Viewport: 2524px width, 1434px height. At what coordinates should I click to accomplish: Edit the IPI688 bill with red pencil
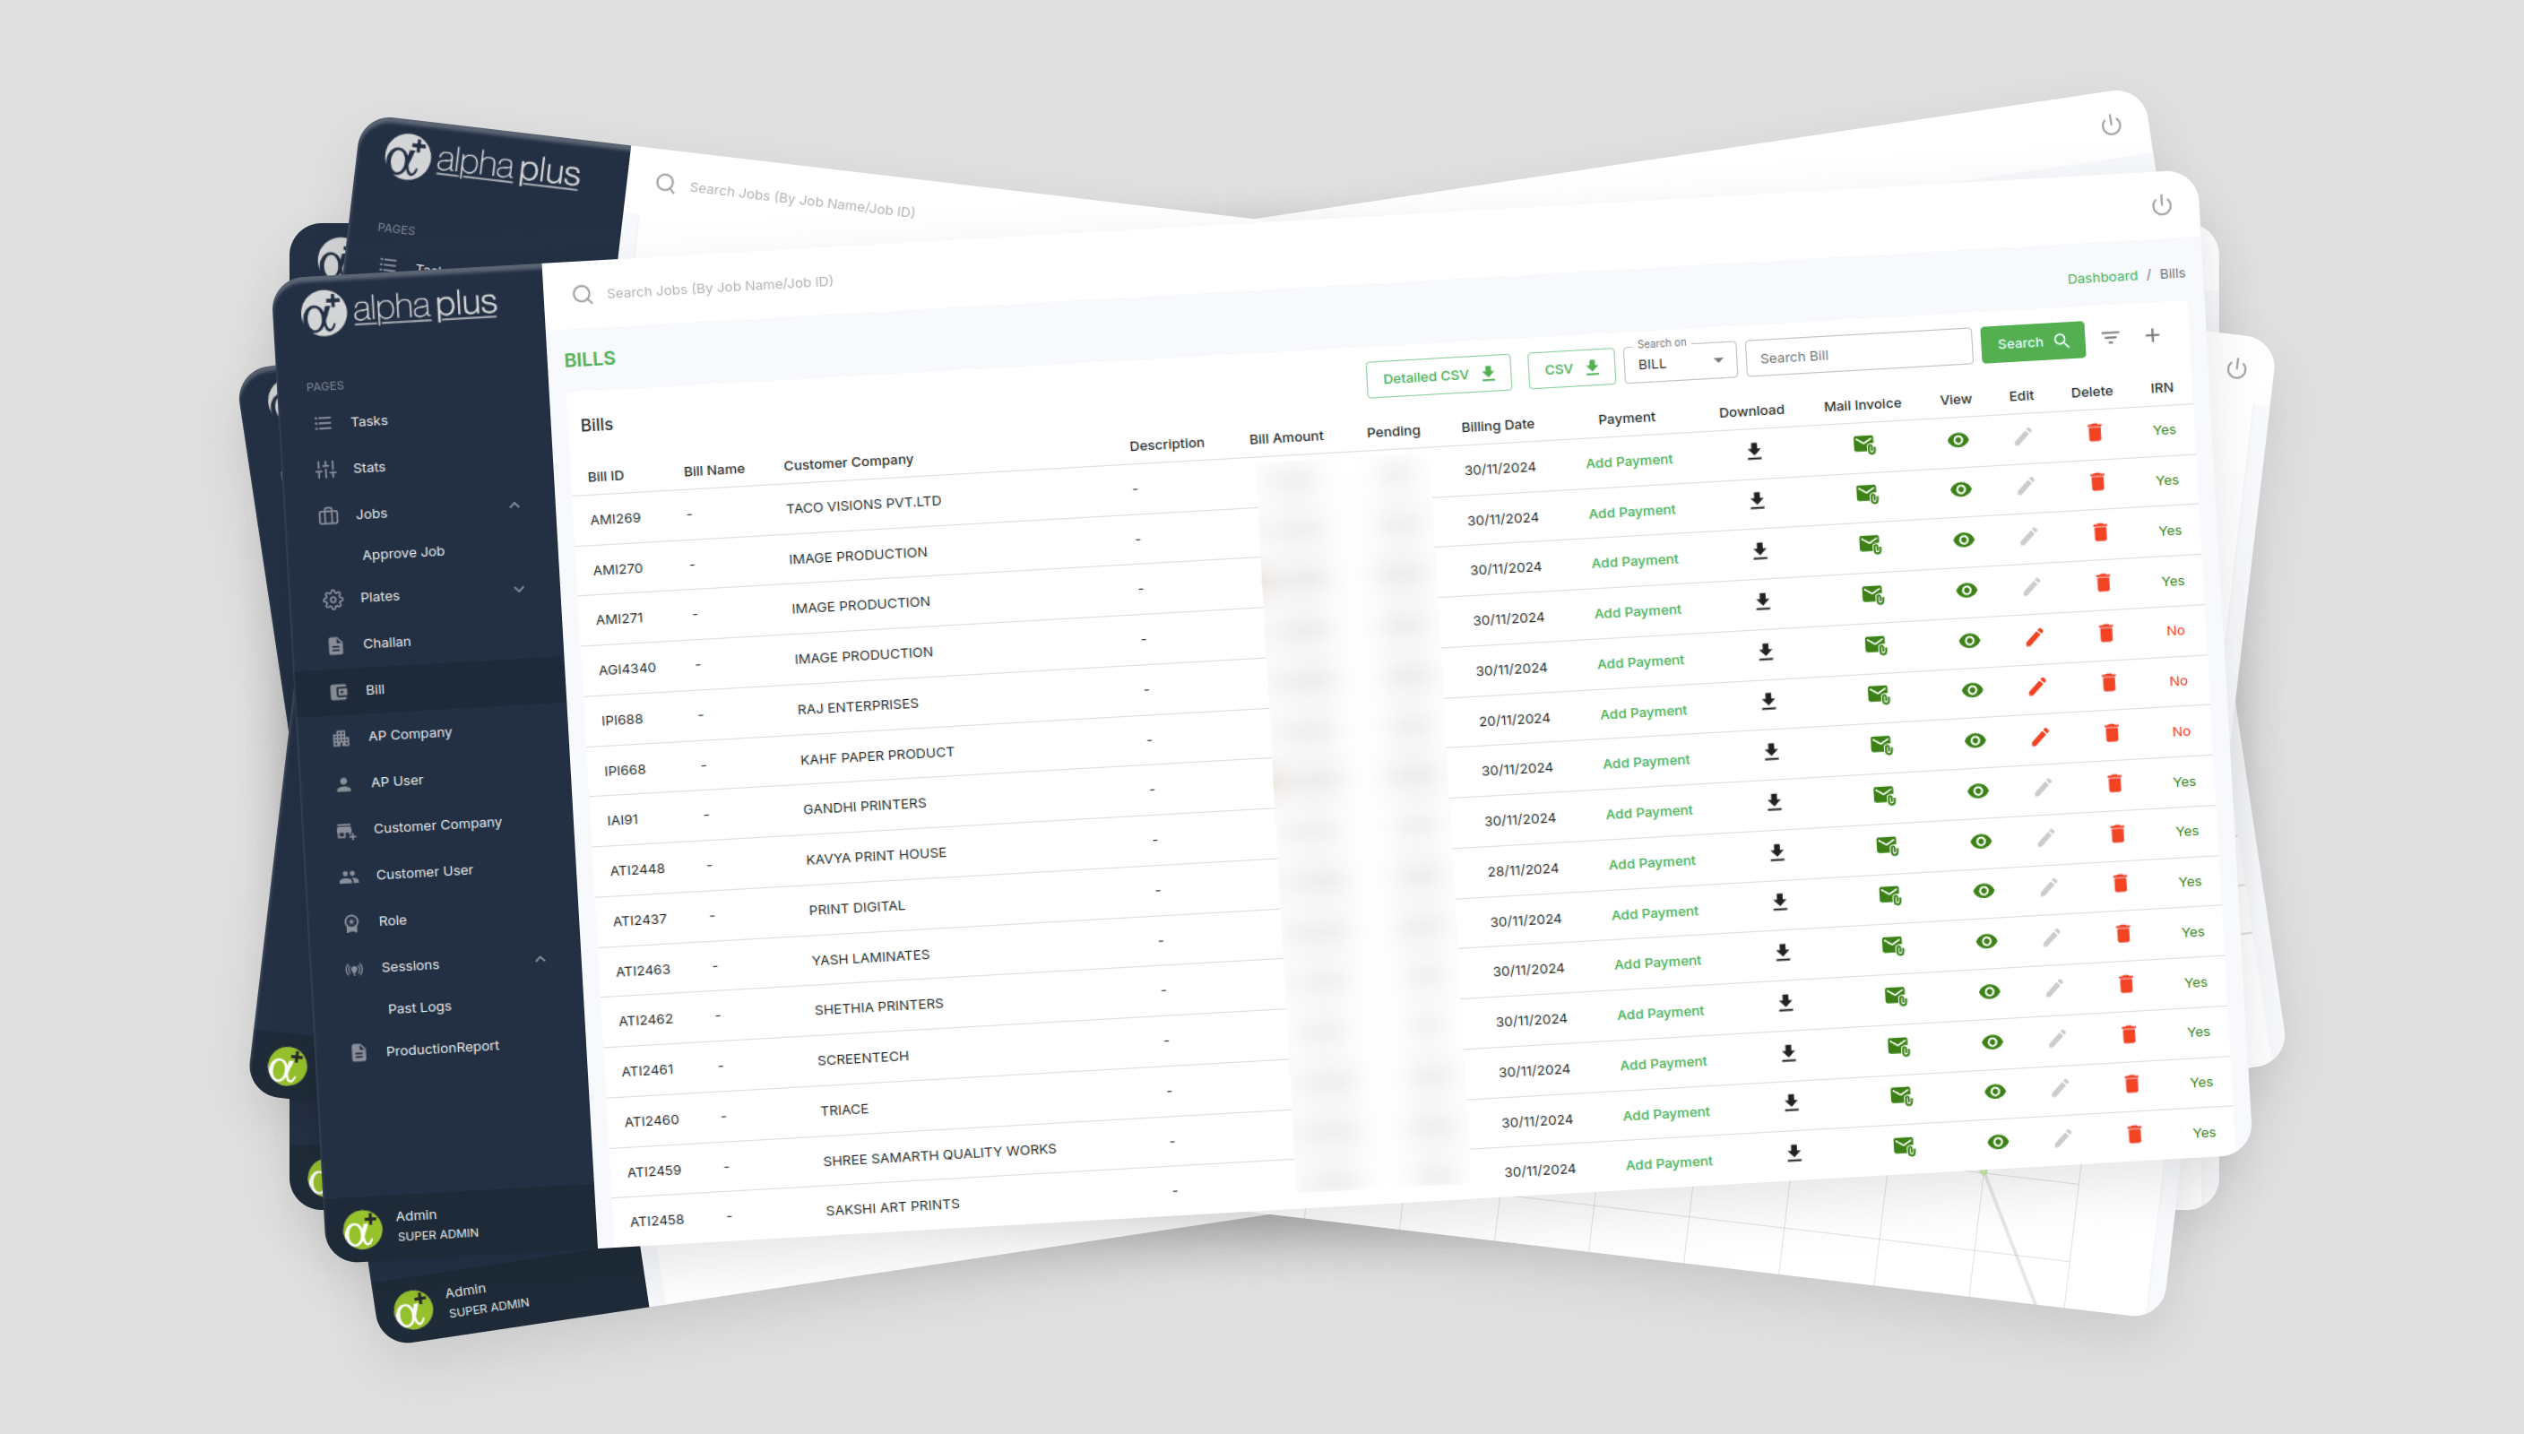pos(2035,637)
